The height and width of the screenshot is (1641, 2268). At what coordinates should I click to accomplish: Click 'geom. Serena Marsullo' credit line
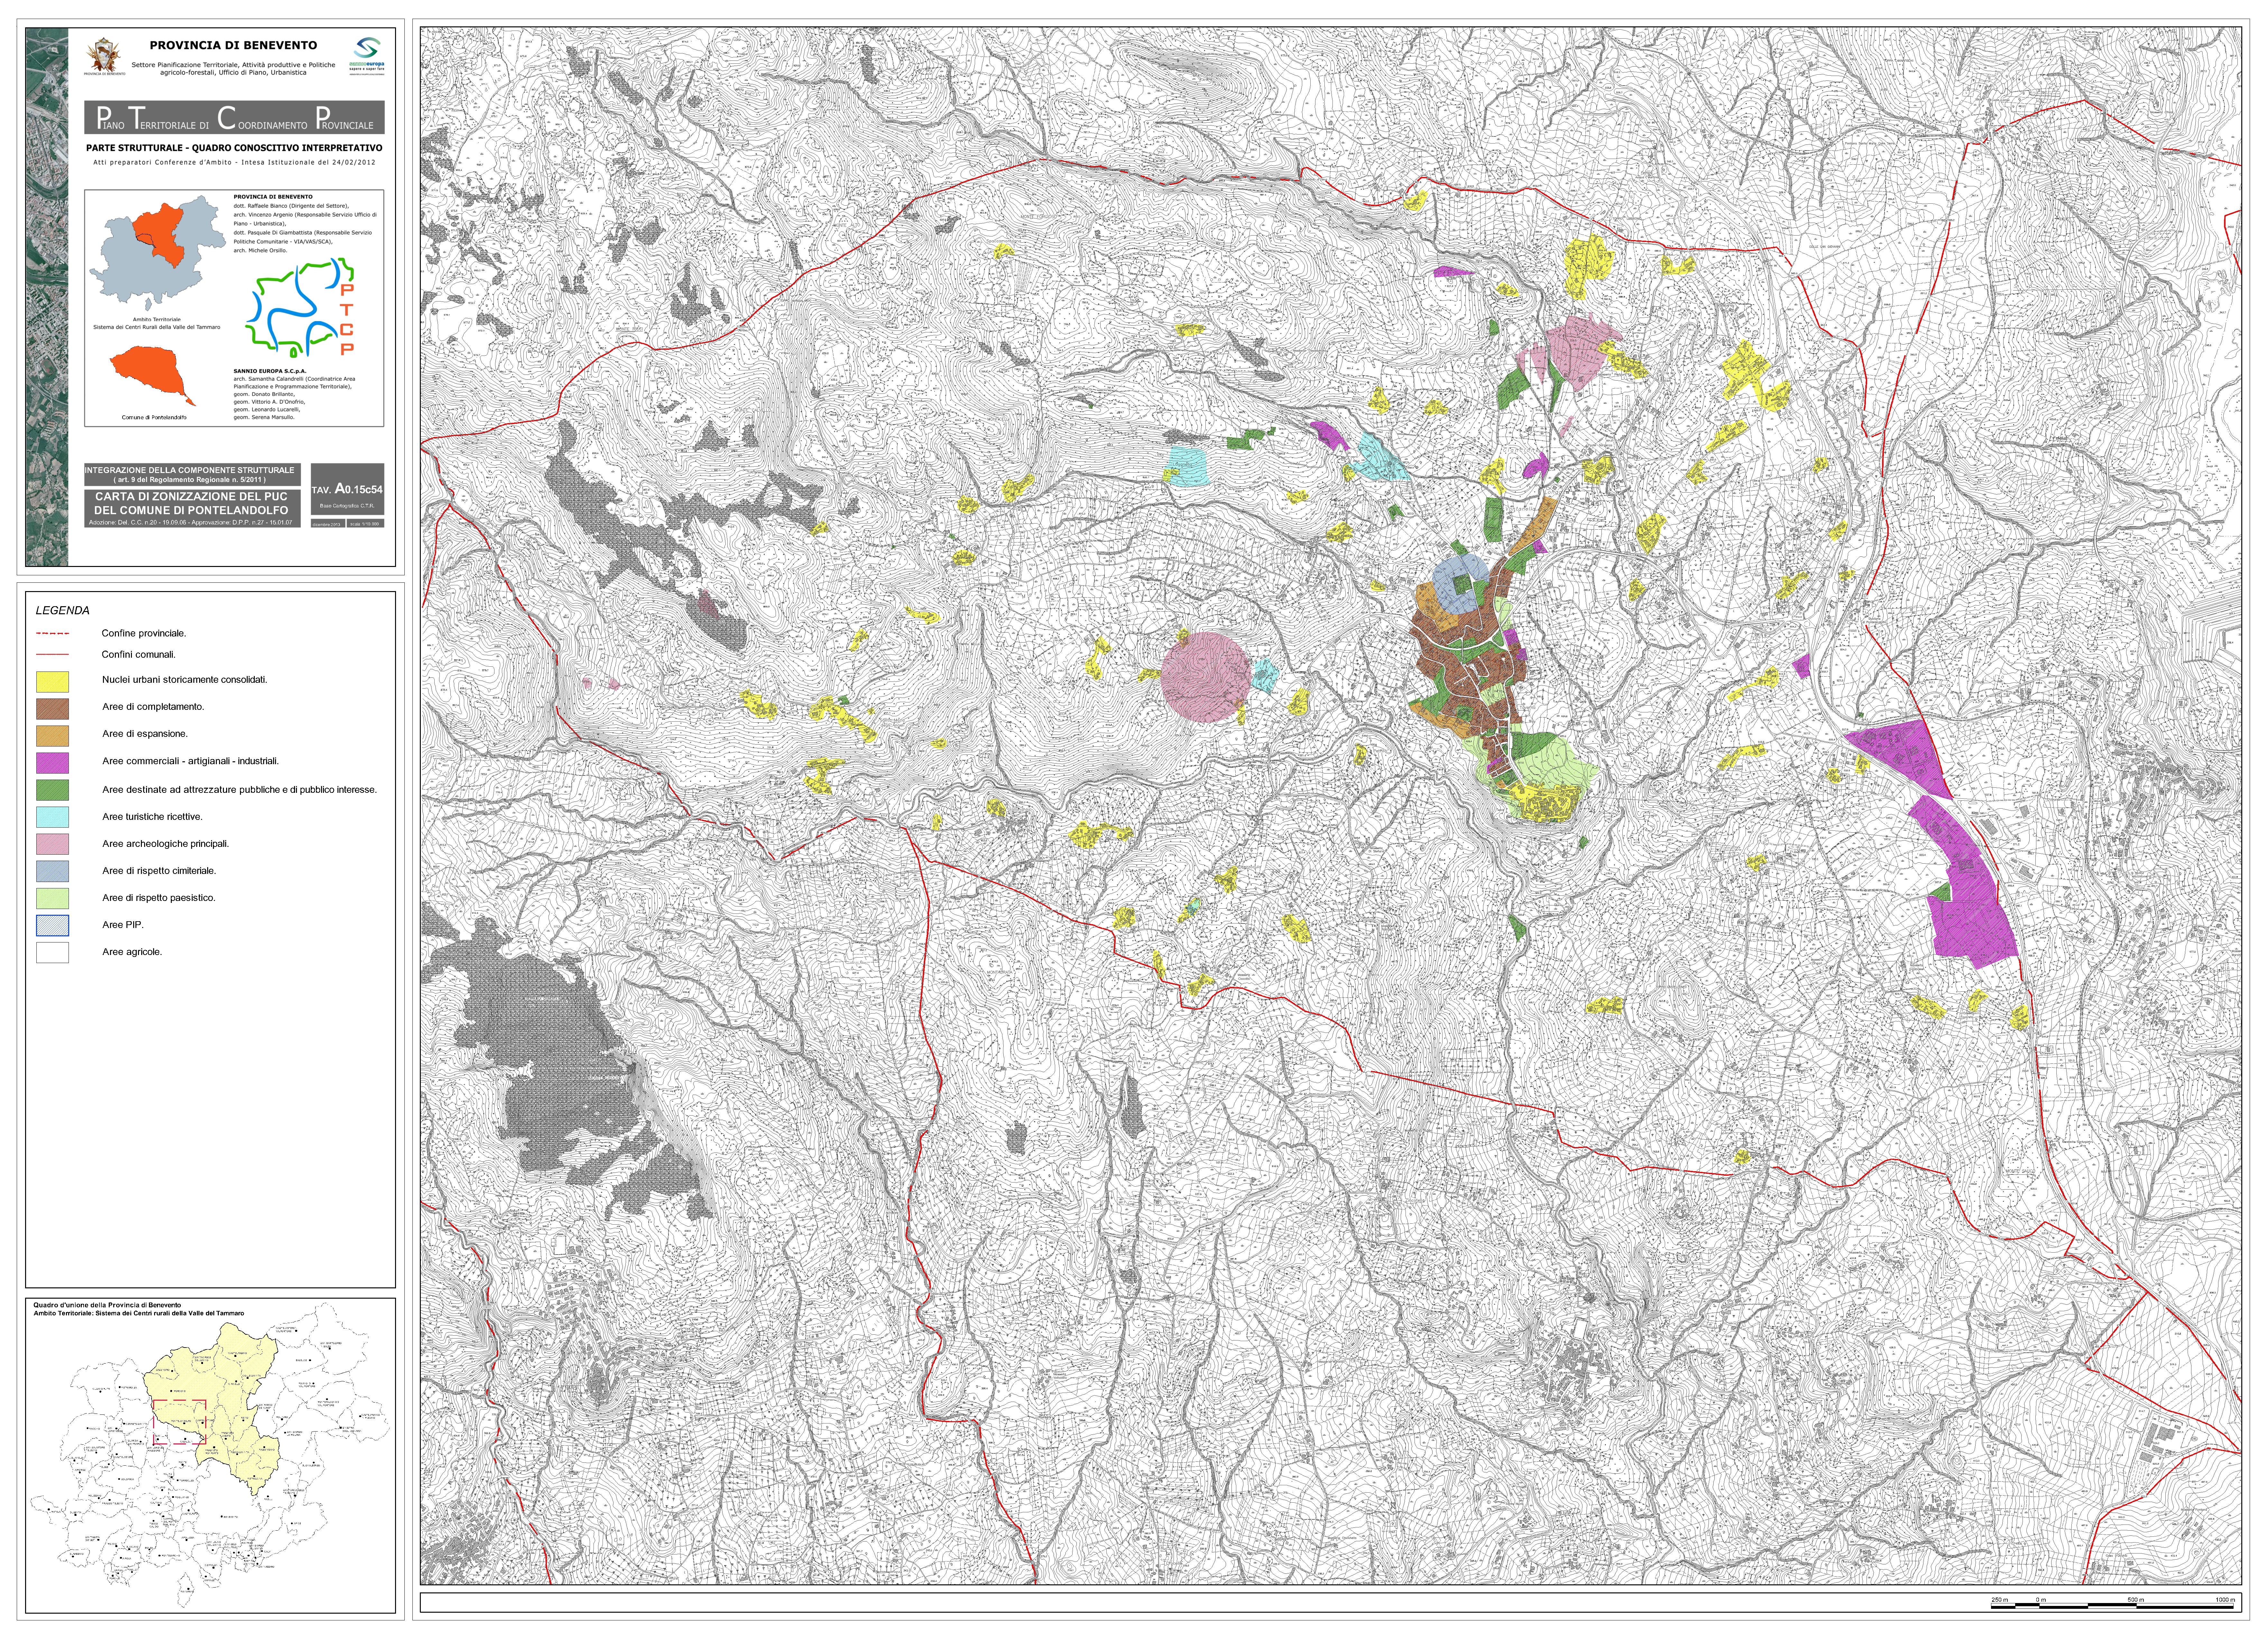tap(264, 417)
